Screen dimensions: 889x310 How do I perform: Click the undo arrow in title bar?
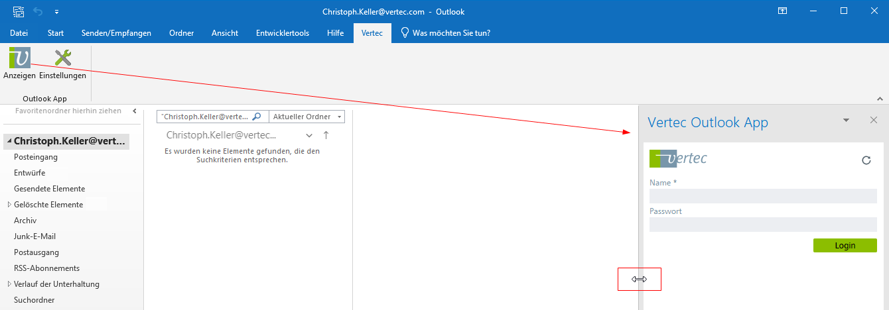pyautogui.click(x=38, y=11)
